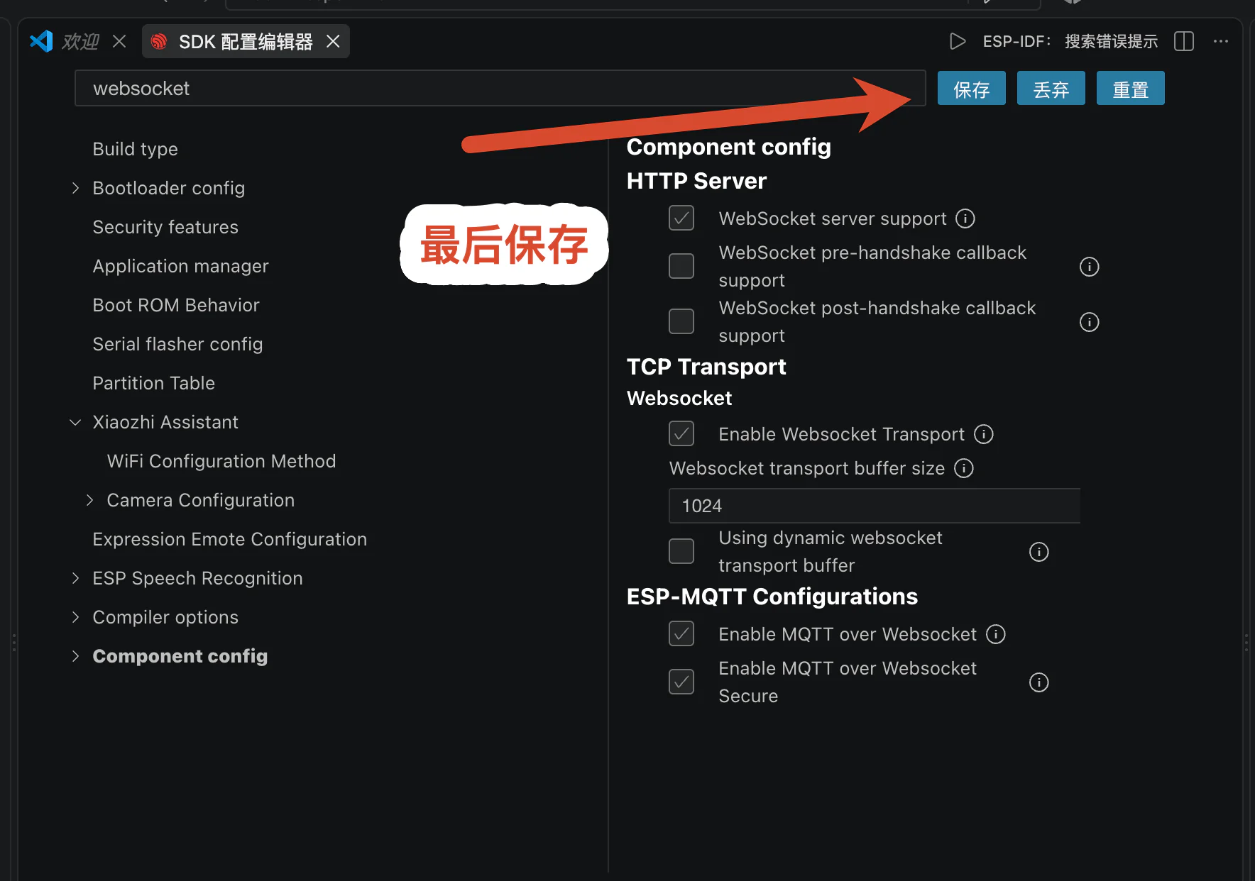1255x881 pixels.
Task: Expand the Bootloader config section
Action: (75, 188)
